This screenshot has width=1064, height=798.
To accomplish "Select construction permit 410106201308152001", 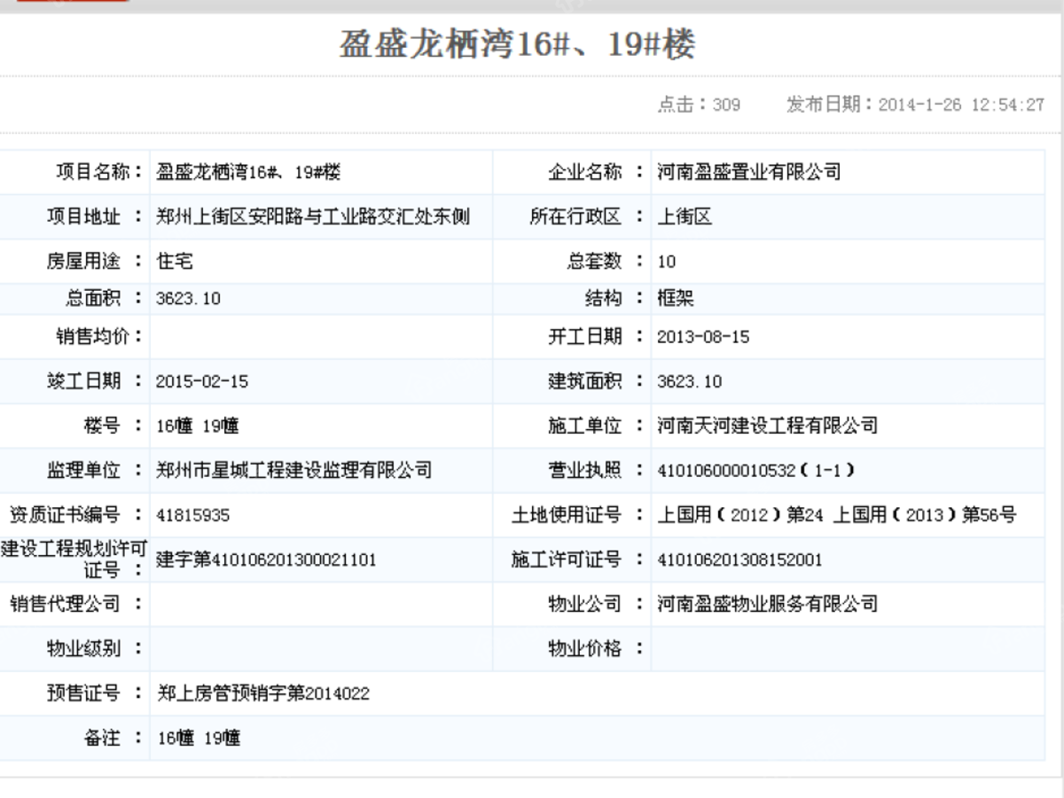I will (739, 559).
